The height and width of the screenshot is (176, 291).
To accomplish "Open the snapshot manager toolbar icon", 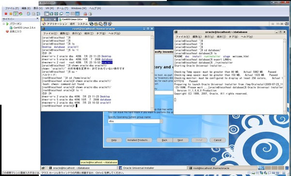I will pyautogui.click(x=38, y=14).
